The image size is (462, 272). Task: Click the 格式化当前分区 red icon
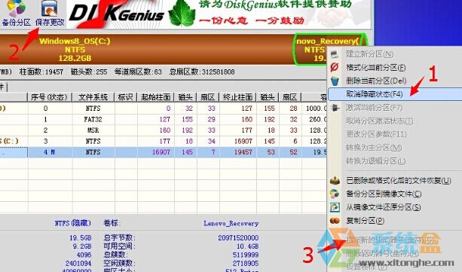pyautogui.click(x=335, y=68)
